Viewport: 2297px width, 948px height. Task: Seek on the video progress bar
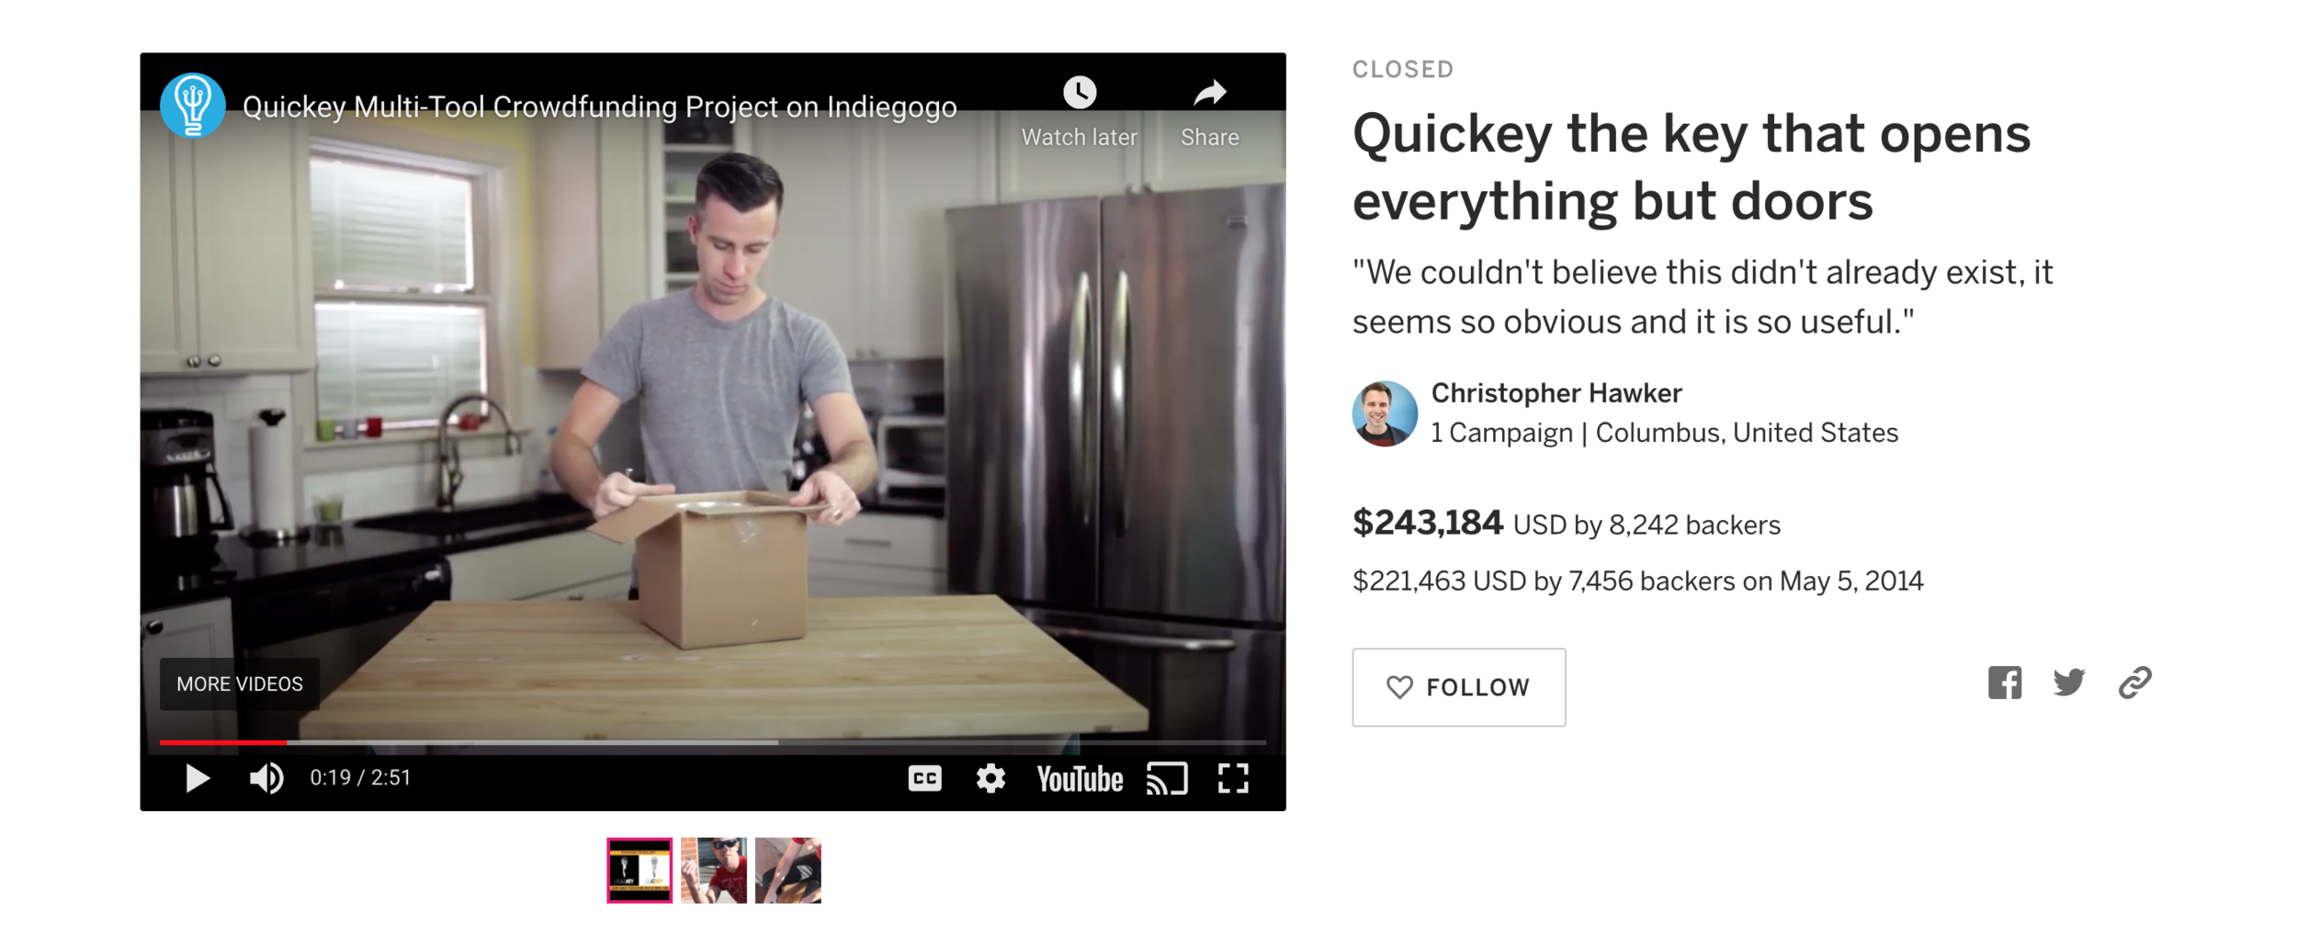point(712,742)
